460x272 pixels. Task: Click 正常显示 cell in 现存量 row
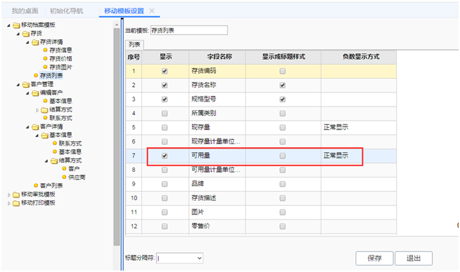(358, 128)
